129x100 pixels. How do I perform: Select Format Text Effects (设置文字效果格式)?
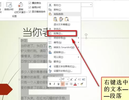[64, 67]
